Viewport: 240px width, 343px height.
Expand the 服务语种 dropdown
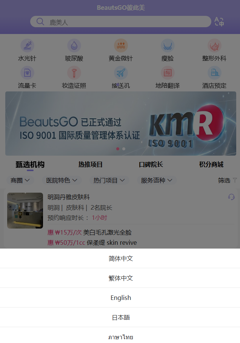[x=157, y=180]
